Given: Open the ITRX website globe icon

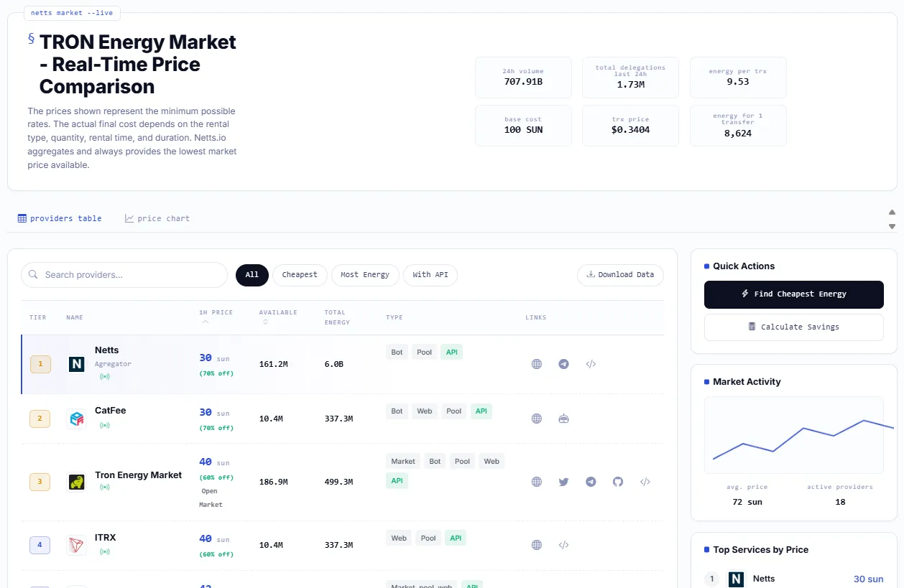Looking at the screenshot, I should [x=536, y=545].
